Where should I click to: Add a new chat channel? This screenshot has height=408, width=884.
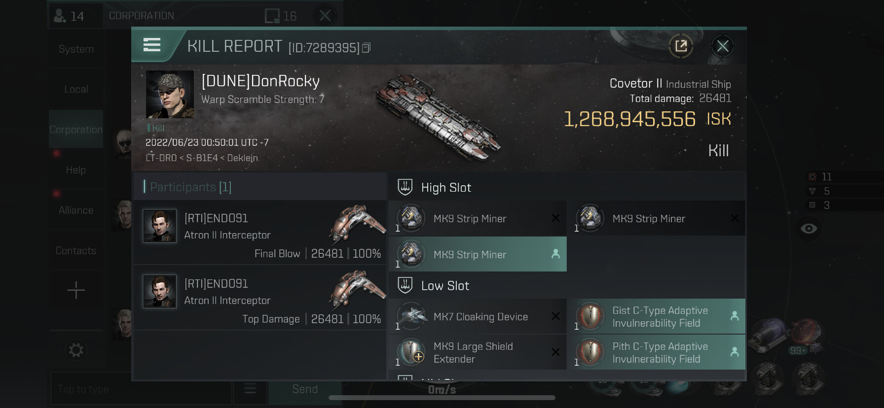point(76,290)
